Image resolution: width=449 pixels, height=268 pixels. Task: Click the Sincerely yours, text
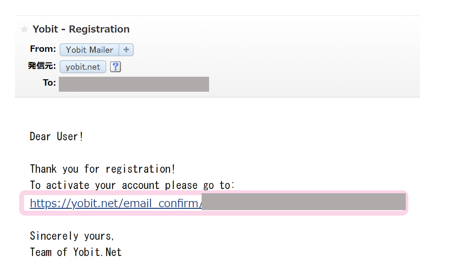72,235
